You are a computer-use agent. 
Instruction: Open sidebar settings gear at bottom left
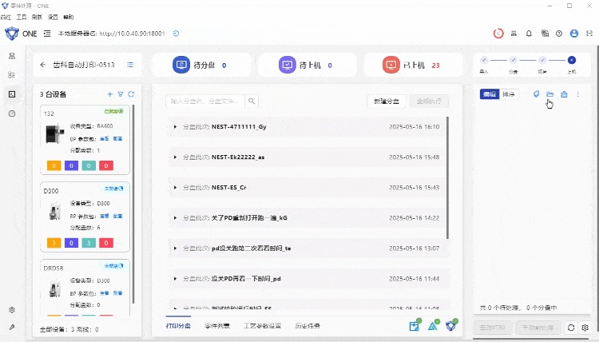pos(12,310)
